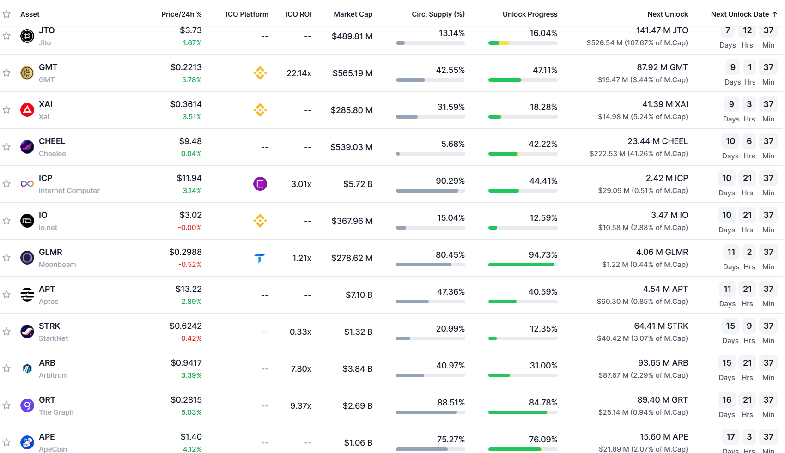The image size is (785, 453).
Task: Click the 41.39 M XAI next unlock amount
Action: [665, 104]
